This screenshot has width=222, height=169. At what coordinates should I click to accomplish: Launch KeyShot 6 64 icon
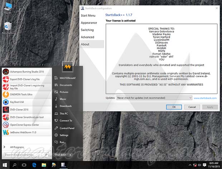tap(6, 102)
